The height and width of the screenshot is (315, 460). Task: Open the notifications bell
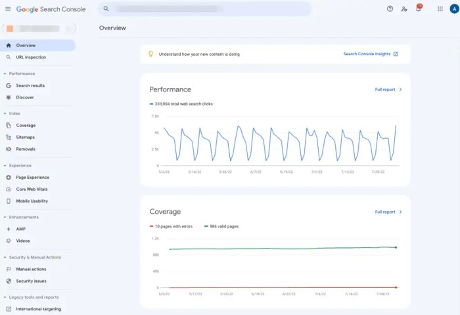pyautogui.click(x=419, y=9)
